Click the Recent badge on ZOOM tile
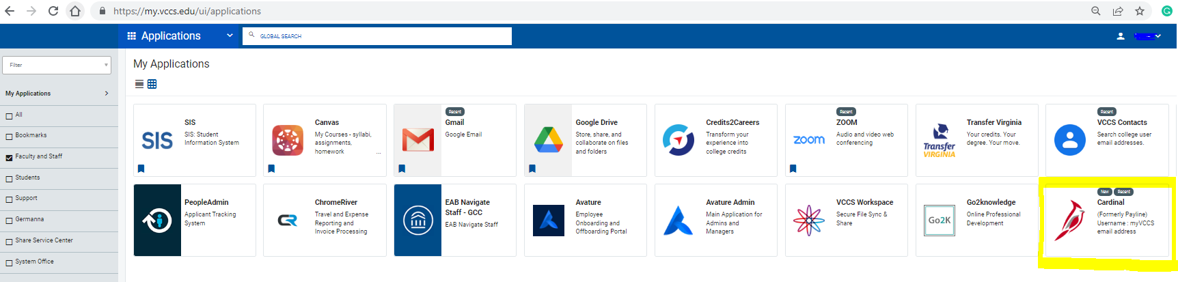The height and width of the screenshot is (282, 1178). (x=846, y=111)
